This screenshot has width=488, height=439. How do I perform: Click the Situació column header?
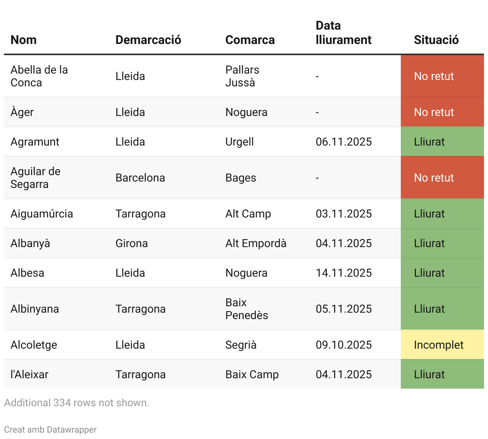click(436, 40)
